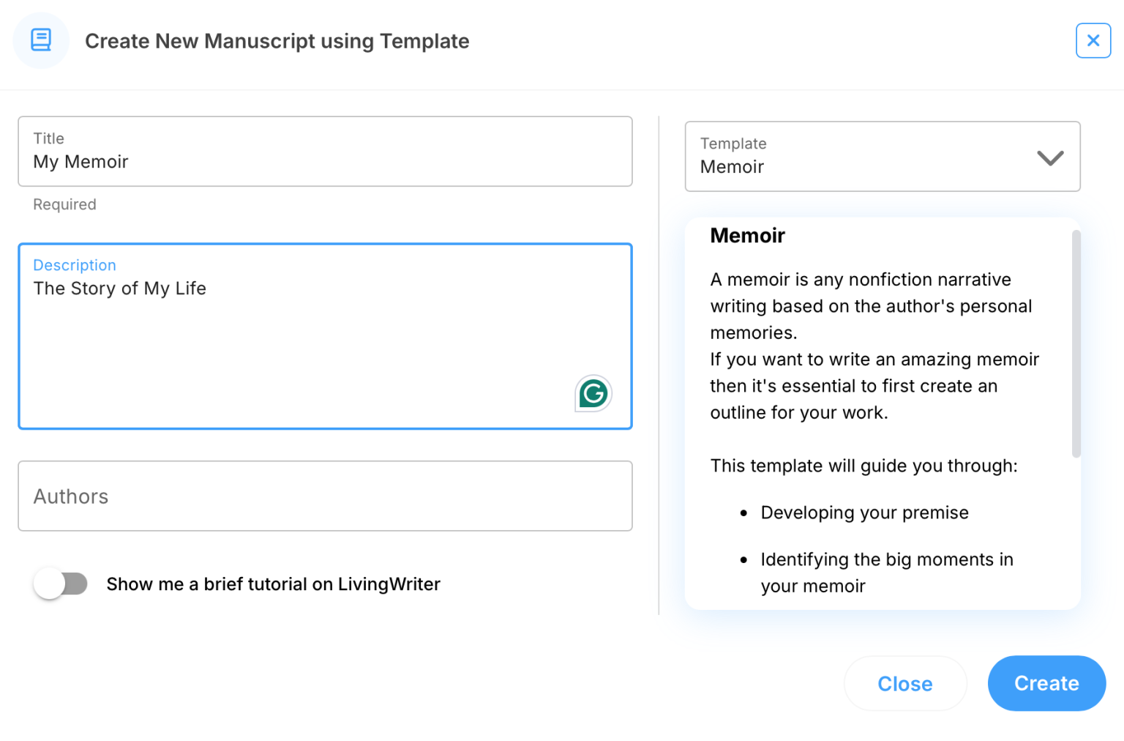Open the Template dropdown

pyautogui.click(x=881, y=157)
